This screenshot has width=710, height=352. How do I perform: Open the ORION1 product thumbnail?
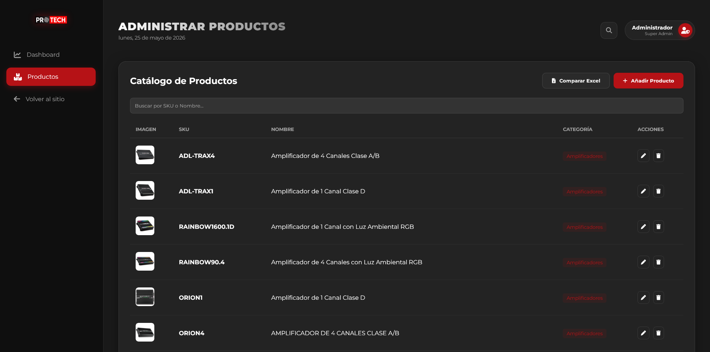pyautogui.click(x=145, y=297)
